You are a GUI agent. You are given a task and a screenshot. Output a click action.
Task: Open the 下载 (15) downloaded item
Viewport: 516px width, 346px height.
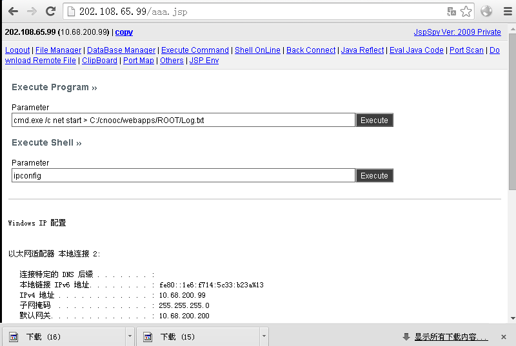tap(199, 336)
